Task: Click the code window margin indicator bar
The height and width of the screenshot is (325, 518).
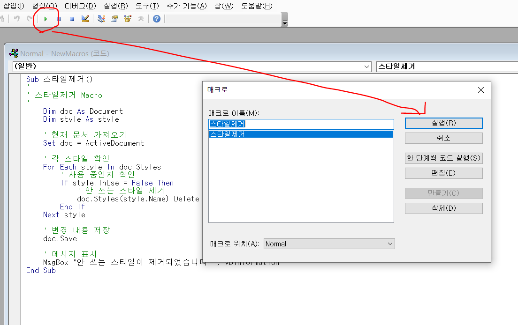Action: coord(15,199)
